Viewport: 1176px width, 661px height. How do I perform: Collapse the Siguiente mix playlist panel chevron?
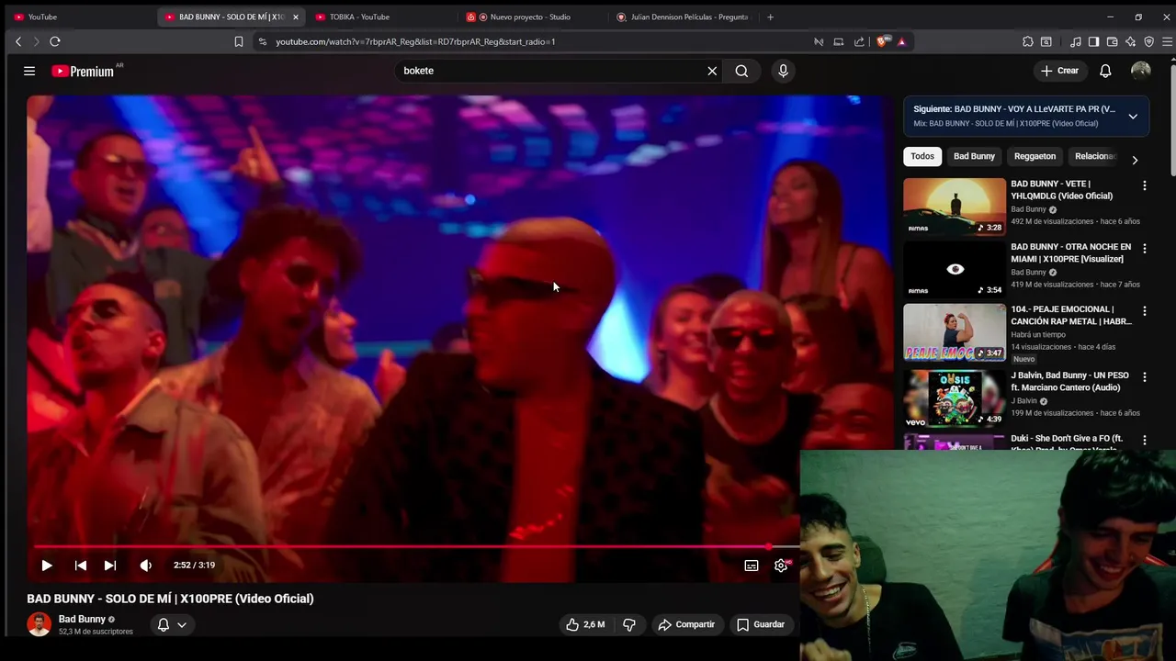tap(1133, 117)
